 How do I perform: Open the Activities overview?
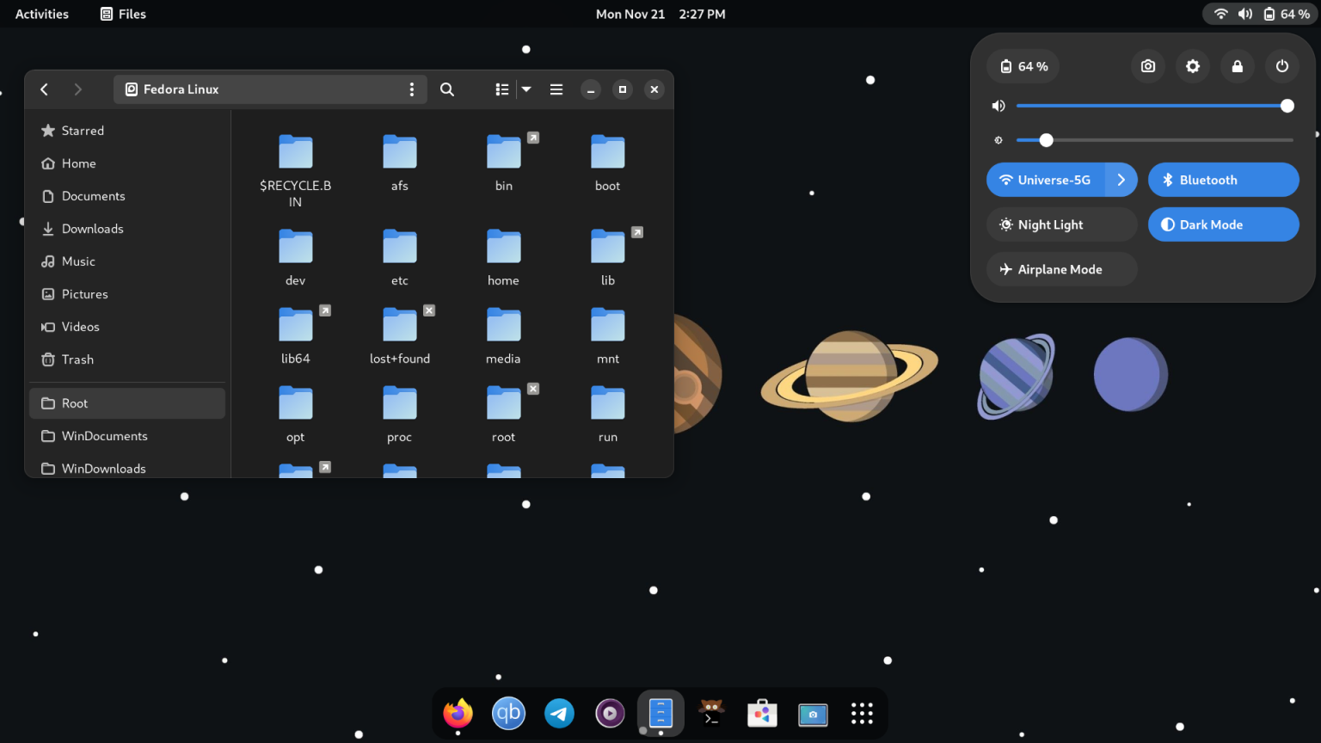pyautogui.click(x=40, y=14)
